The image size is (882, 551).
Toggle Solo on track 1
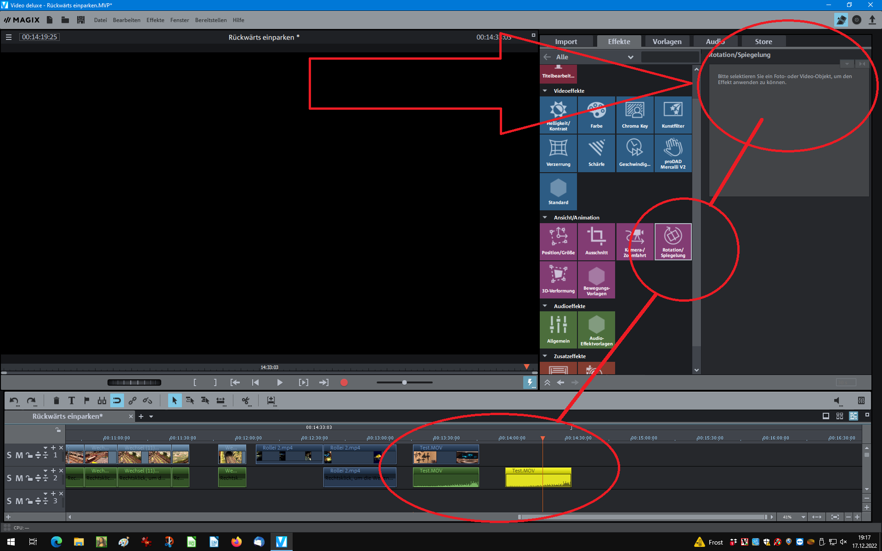coord(9,455)
